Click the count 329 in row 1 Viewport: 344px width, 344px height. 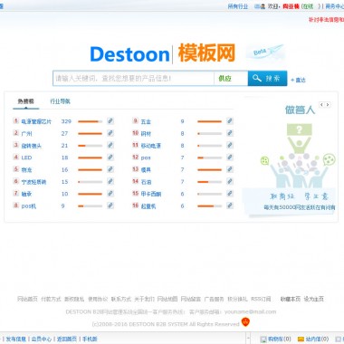[66, 121]
